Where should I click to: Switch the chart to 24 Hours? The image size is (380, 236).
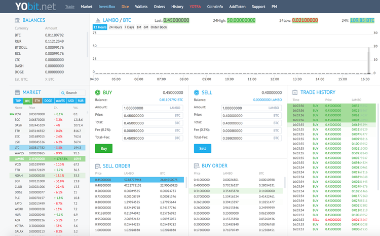tap(115, 27)
